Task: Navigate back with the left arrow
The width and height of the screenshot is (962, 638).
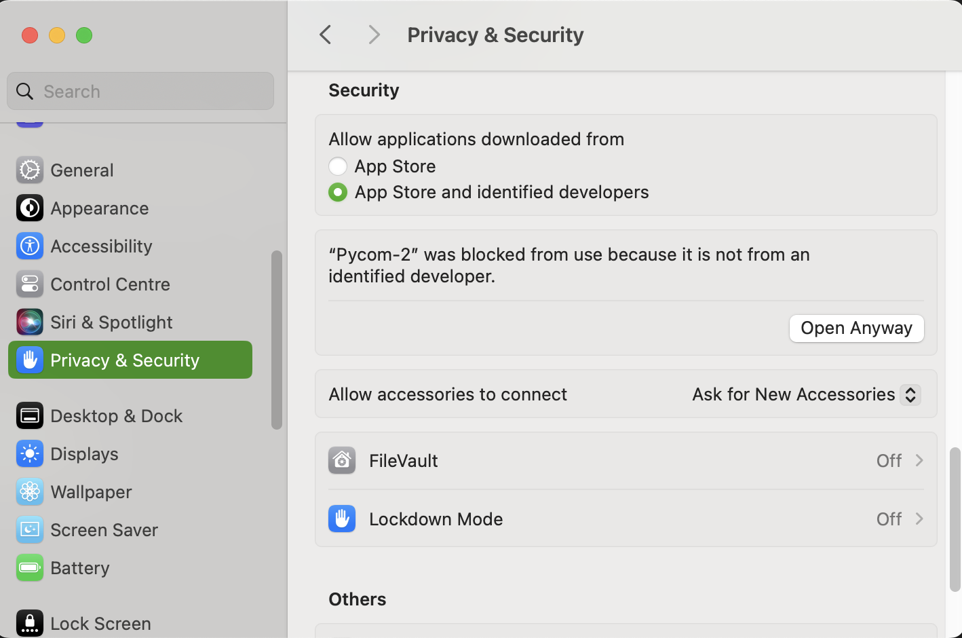Action: click(x=326, y=35)
